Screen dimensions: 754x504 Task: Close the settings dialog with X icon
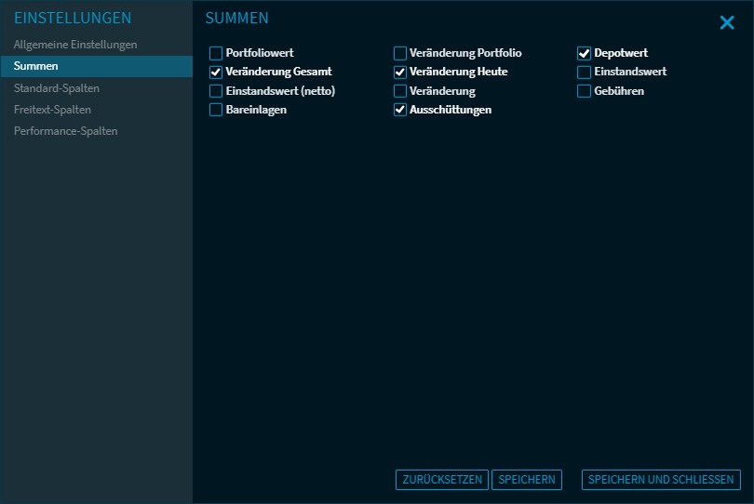pos(727,22)
